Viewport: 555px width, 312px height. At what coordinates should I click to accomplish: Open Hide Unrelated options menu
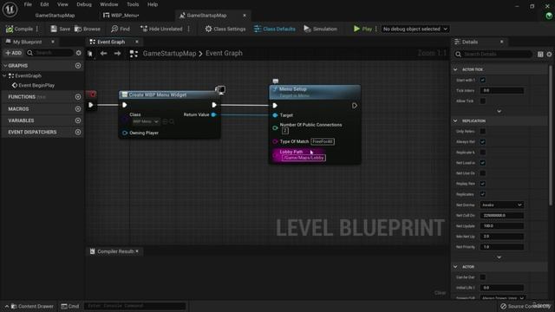(x=189, y=29)
